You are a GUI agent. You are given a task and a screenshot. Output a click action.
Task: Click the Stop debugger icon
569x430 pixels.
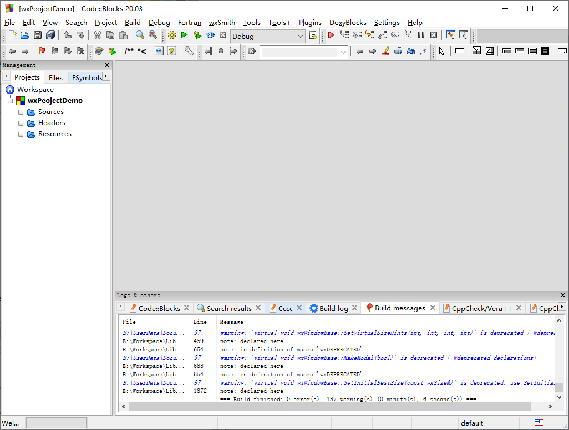[x=434, y=35]
